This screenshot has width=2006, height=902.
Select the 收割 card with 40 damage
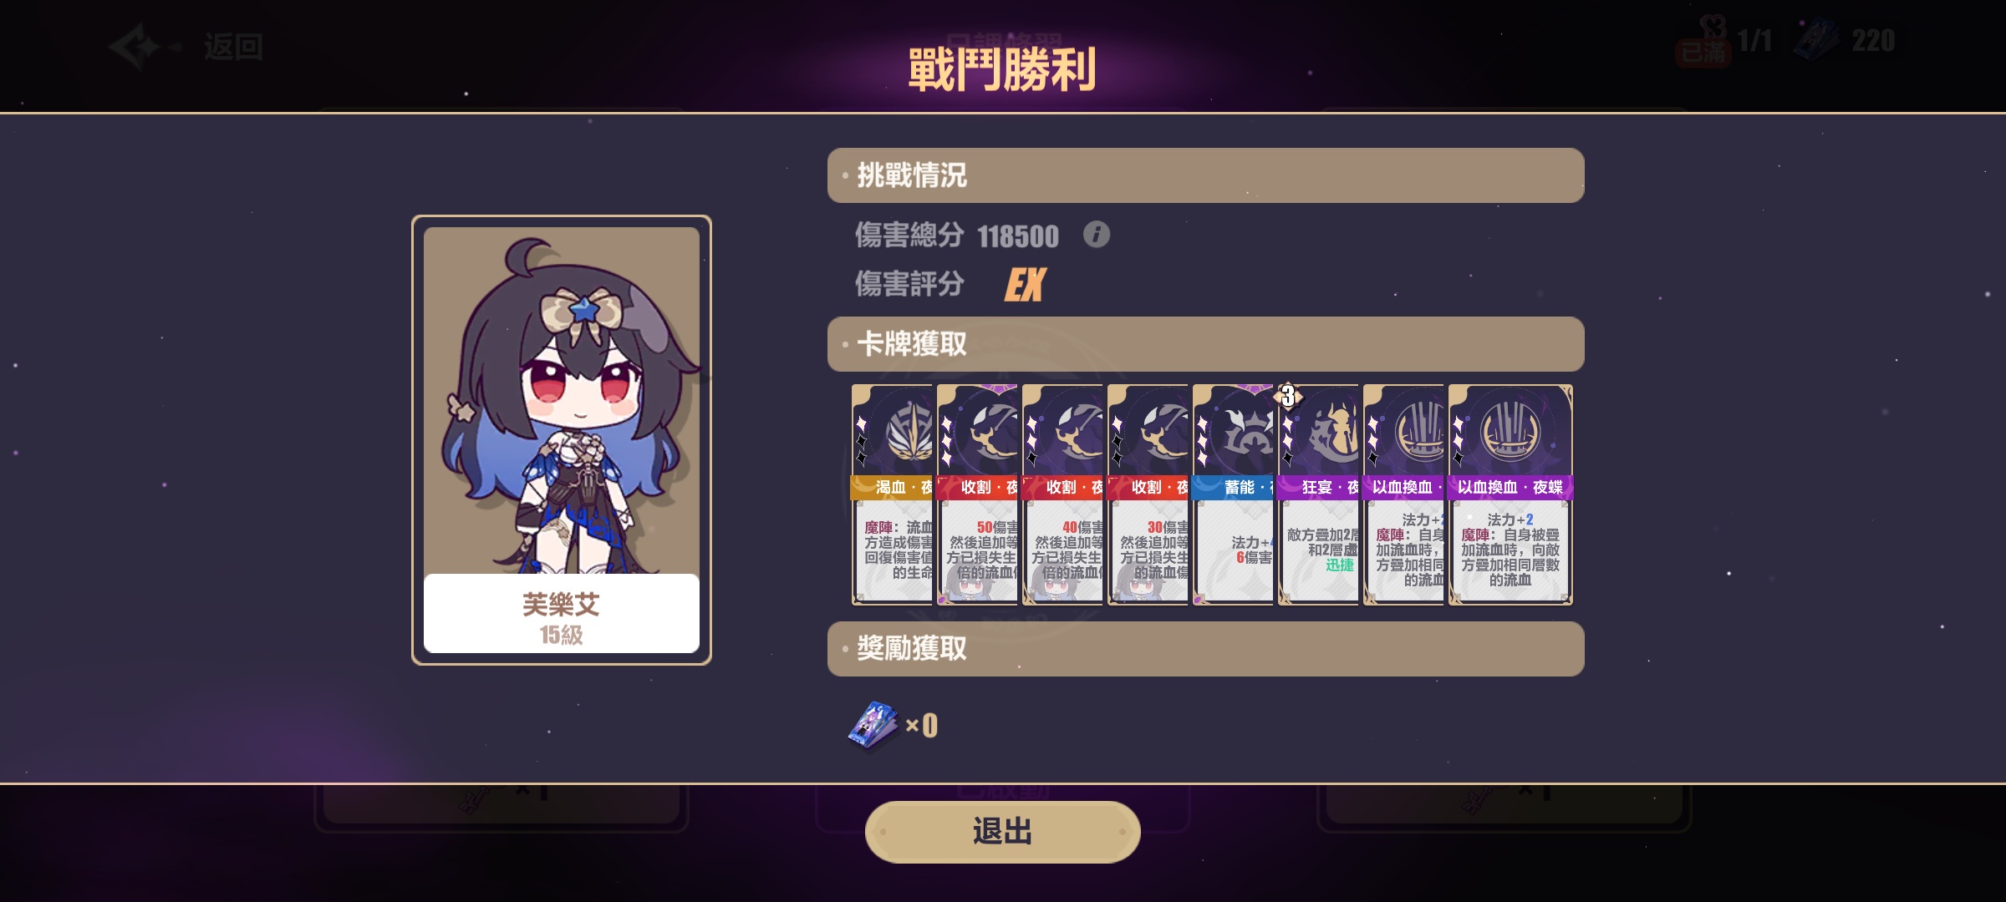(x=1062, y=494)
